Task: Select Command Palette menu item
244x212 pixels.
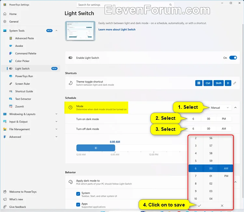Action: coord(31,54)
